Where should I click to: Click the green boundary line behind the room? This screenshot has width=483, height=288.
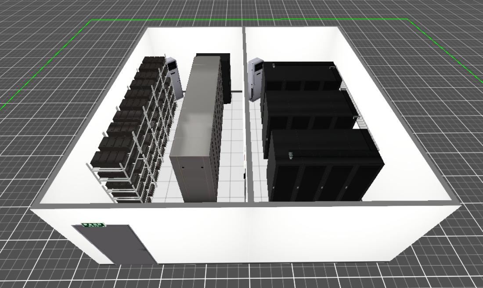point(246,20)
